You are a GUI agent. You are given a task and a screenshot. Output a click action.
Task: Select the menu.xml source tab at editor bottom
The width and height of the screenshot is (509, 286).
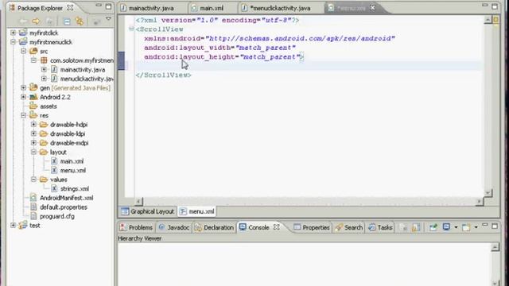197,211
